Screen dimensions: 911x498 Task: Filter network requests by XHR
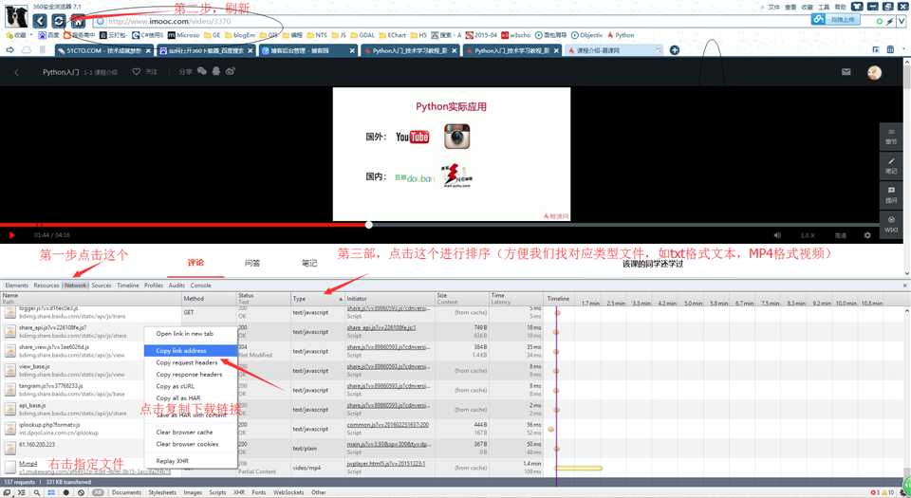(x=239, y=492)
